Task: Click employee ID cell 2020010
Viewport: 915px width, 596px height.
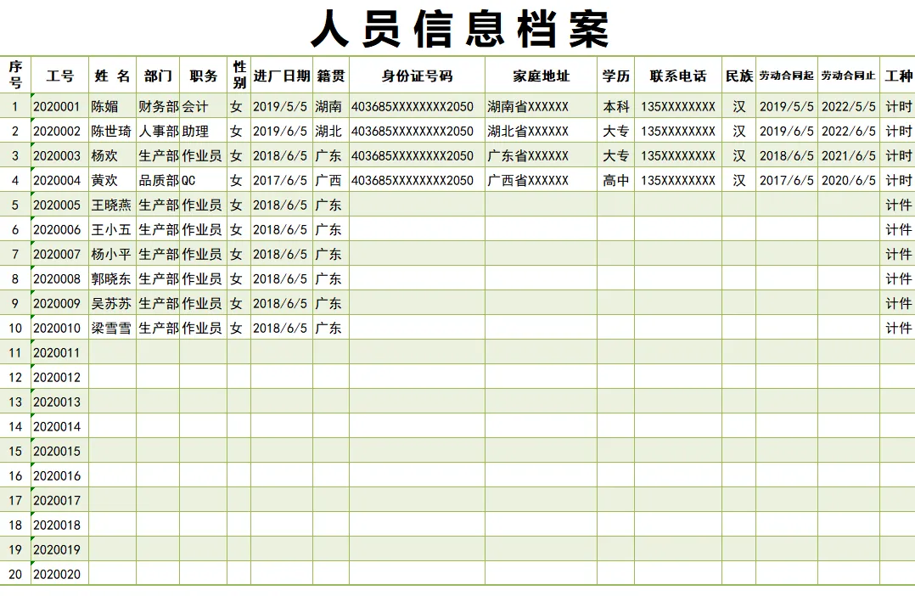Action: click(60, 328)
